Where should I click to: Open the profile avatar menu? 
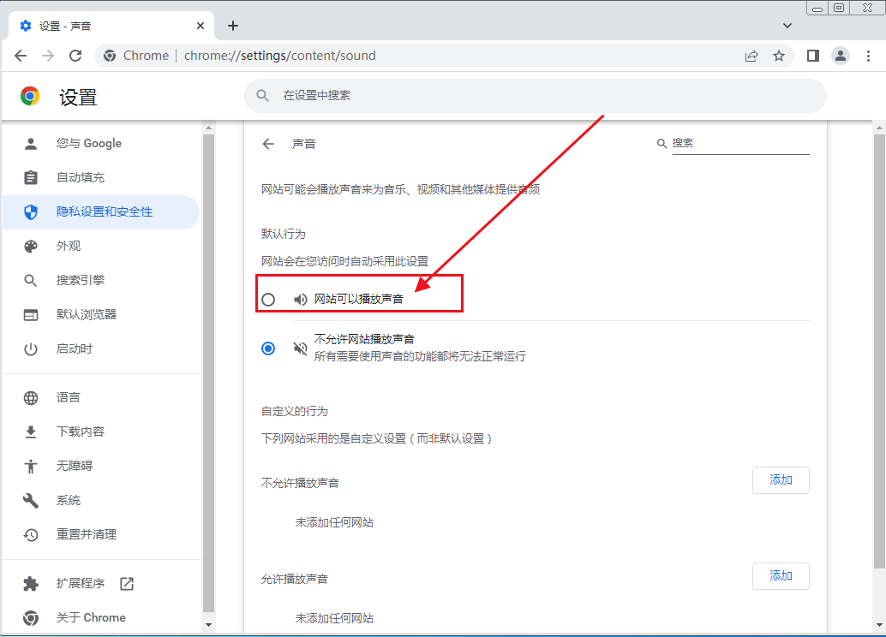(841, 56)
